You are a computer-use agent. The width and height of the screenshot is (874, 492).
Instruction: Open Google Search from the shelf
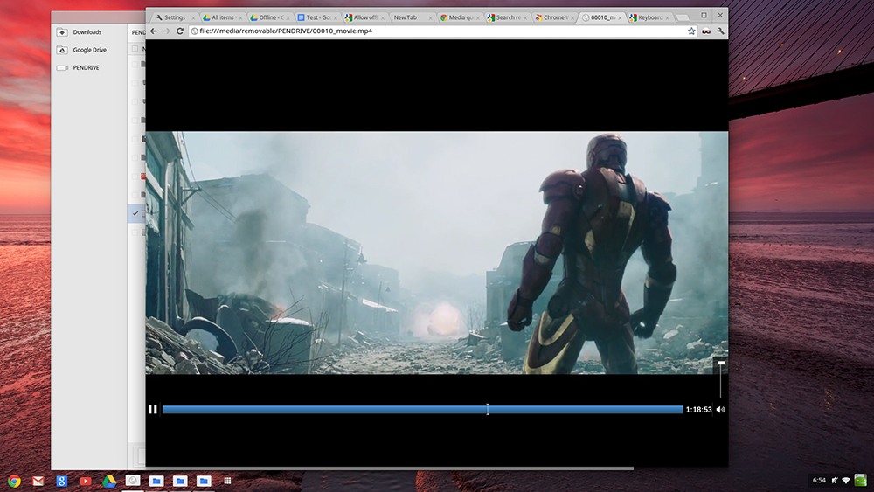click(62, 481)
